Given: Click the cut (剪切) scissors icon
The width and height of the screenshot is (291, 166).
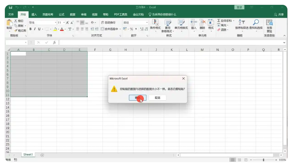Looking at the screenshot, I should [16, 21].
